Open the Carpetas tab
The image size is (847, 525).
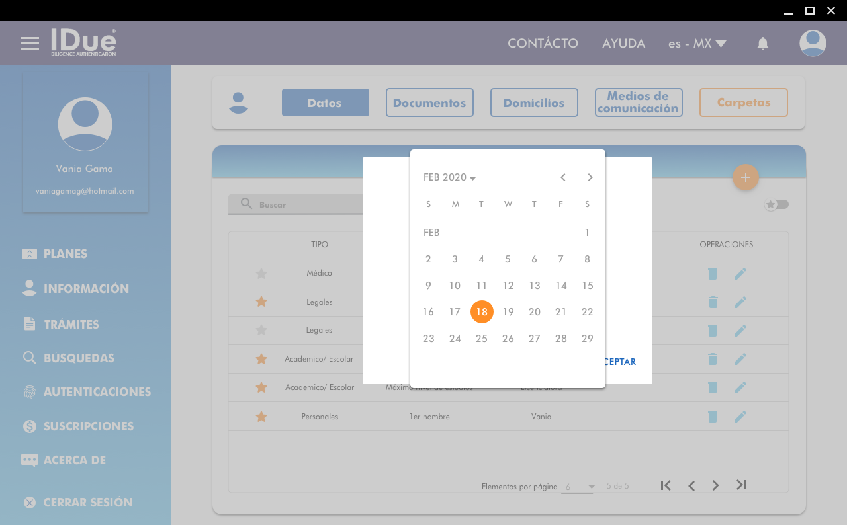pyautogui.click(x=743, y=102)
